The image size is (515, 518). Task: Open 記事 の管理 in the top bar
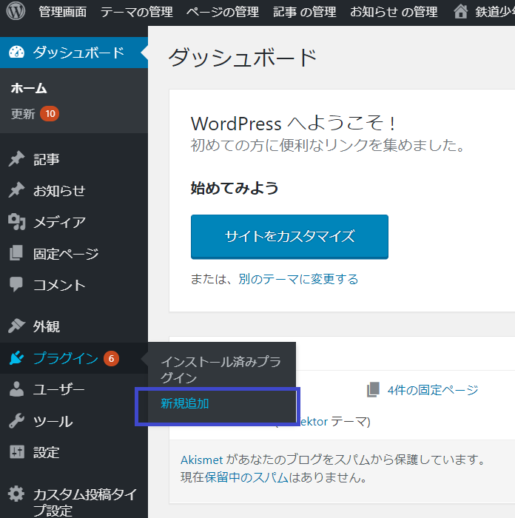[305, 12]
